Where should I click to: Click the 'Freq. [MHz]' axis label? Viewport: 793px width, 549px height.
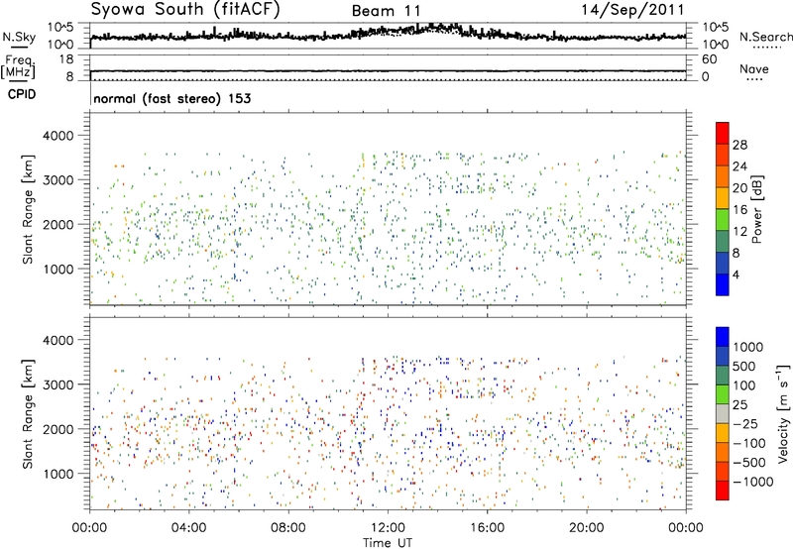click(x=18, y=66)
